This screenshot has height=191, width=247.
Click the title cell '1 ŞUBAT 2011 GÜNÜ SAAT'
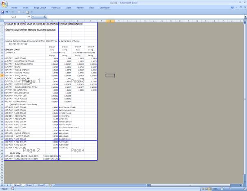tap(43, 24)
